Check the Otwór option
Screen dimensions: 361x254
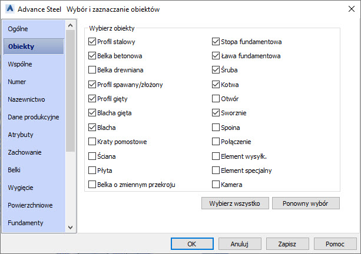[216, 99]
